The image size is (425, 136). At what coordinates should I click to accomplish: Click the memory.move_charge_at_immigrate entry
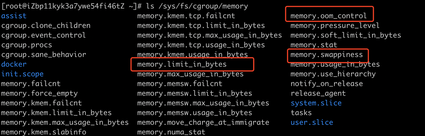point(203,122)
